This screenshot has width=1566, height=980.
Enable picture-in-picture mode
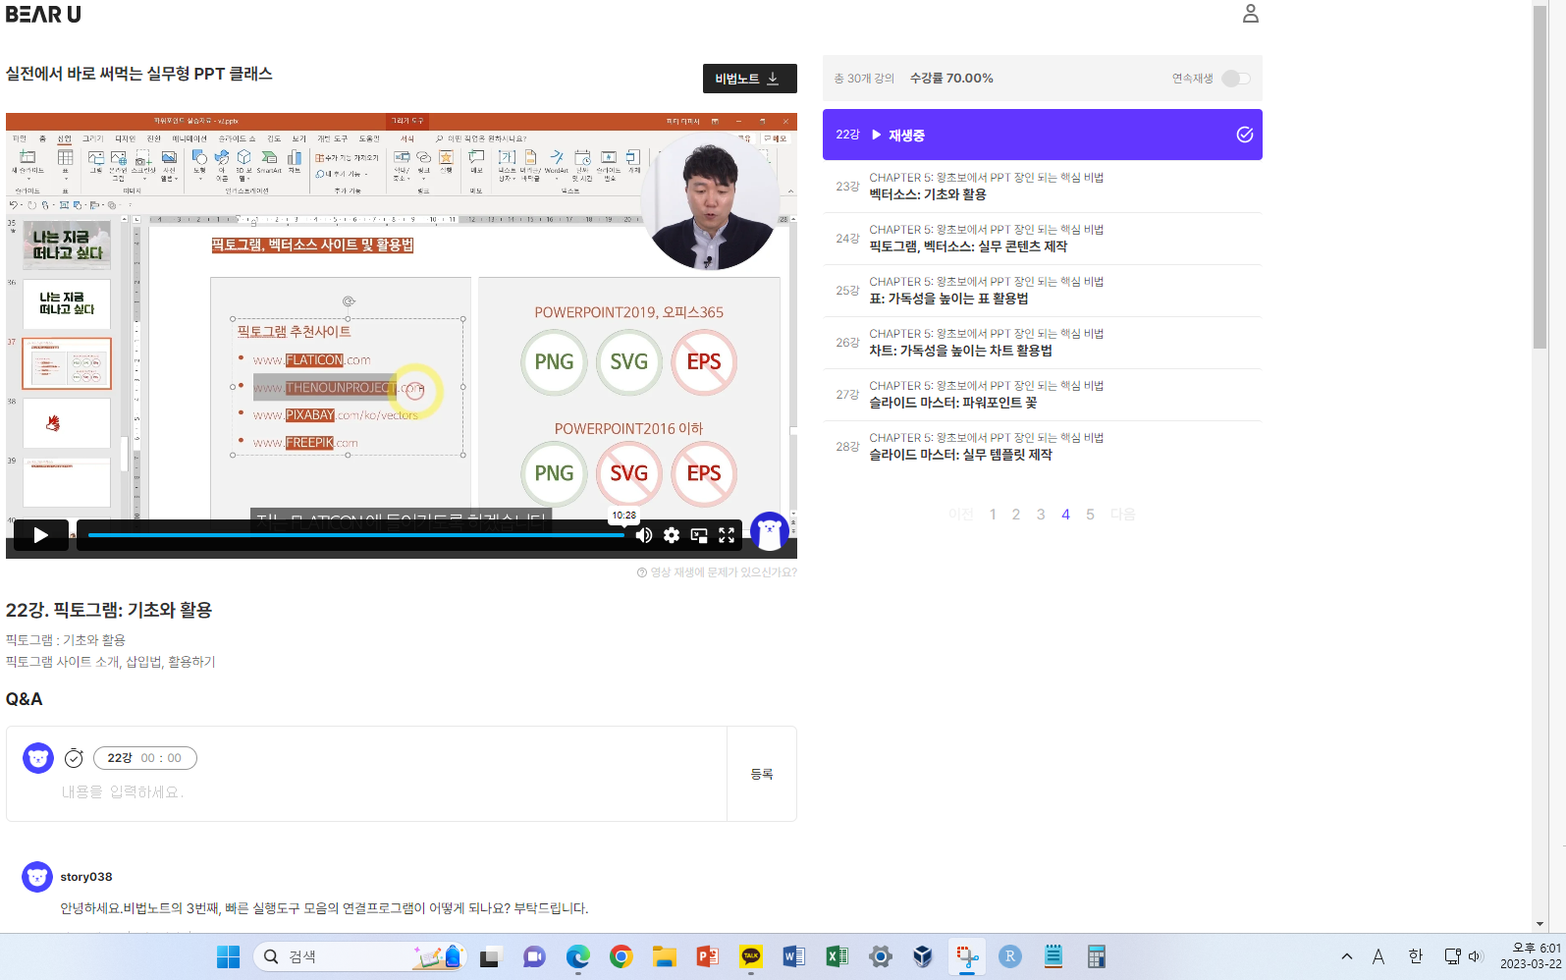click(699, 535)
